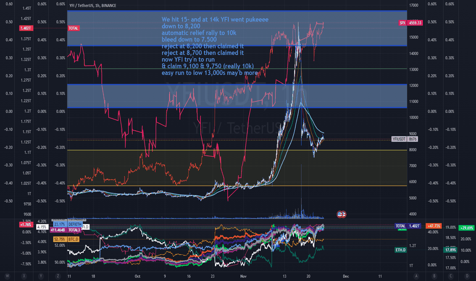Screen dimensions: 476x281
Task: Click the YFIUSDT price tag 8676
Action: click(x=413, y=139)
